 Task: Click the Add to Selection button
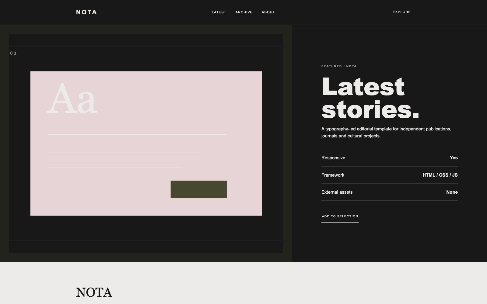tap(340, 216)
